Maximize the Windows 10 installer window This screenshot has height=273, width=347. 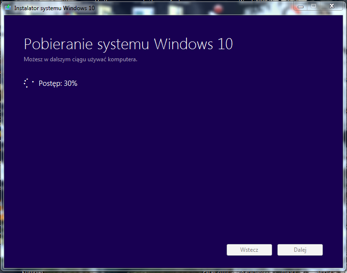313,6
